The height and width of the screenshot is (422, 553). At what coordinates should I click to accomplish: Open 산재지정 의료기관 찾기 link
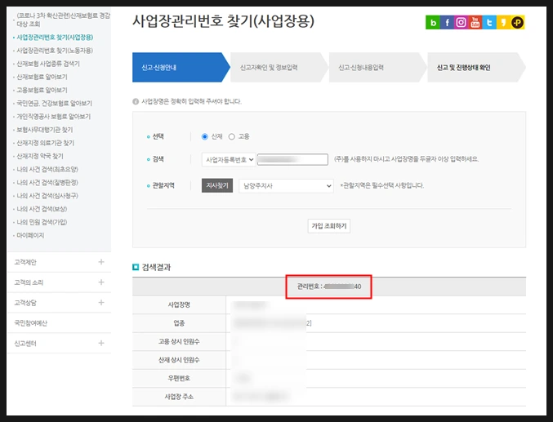click(46, 143)
